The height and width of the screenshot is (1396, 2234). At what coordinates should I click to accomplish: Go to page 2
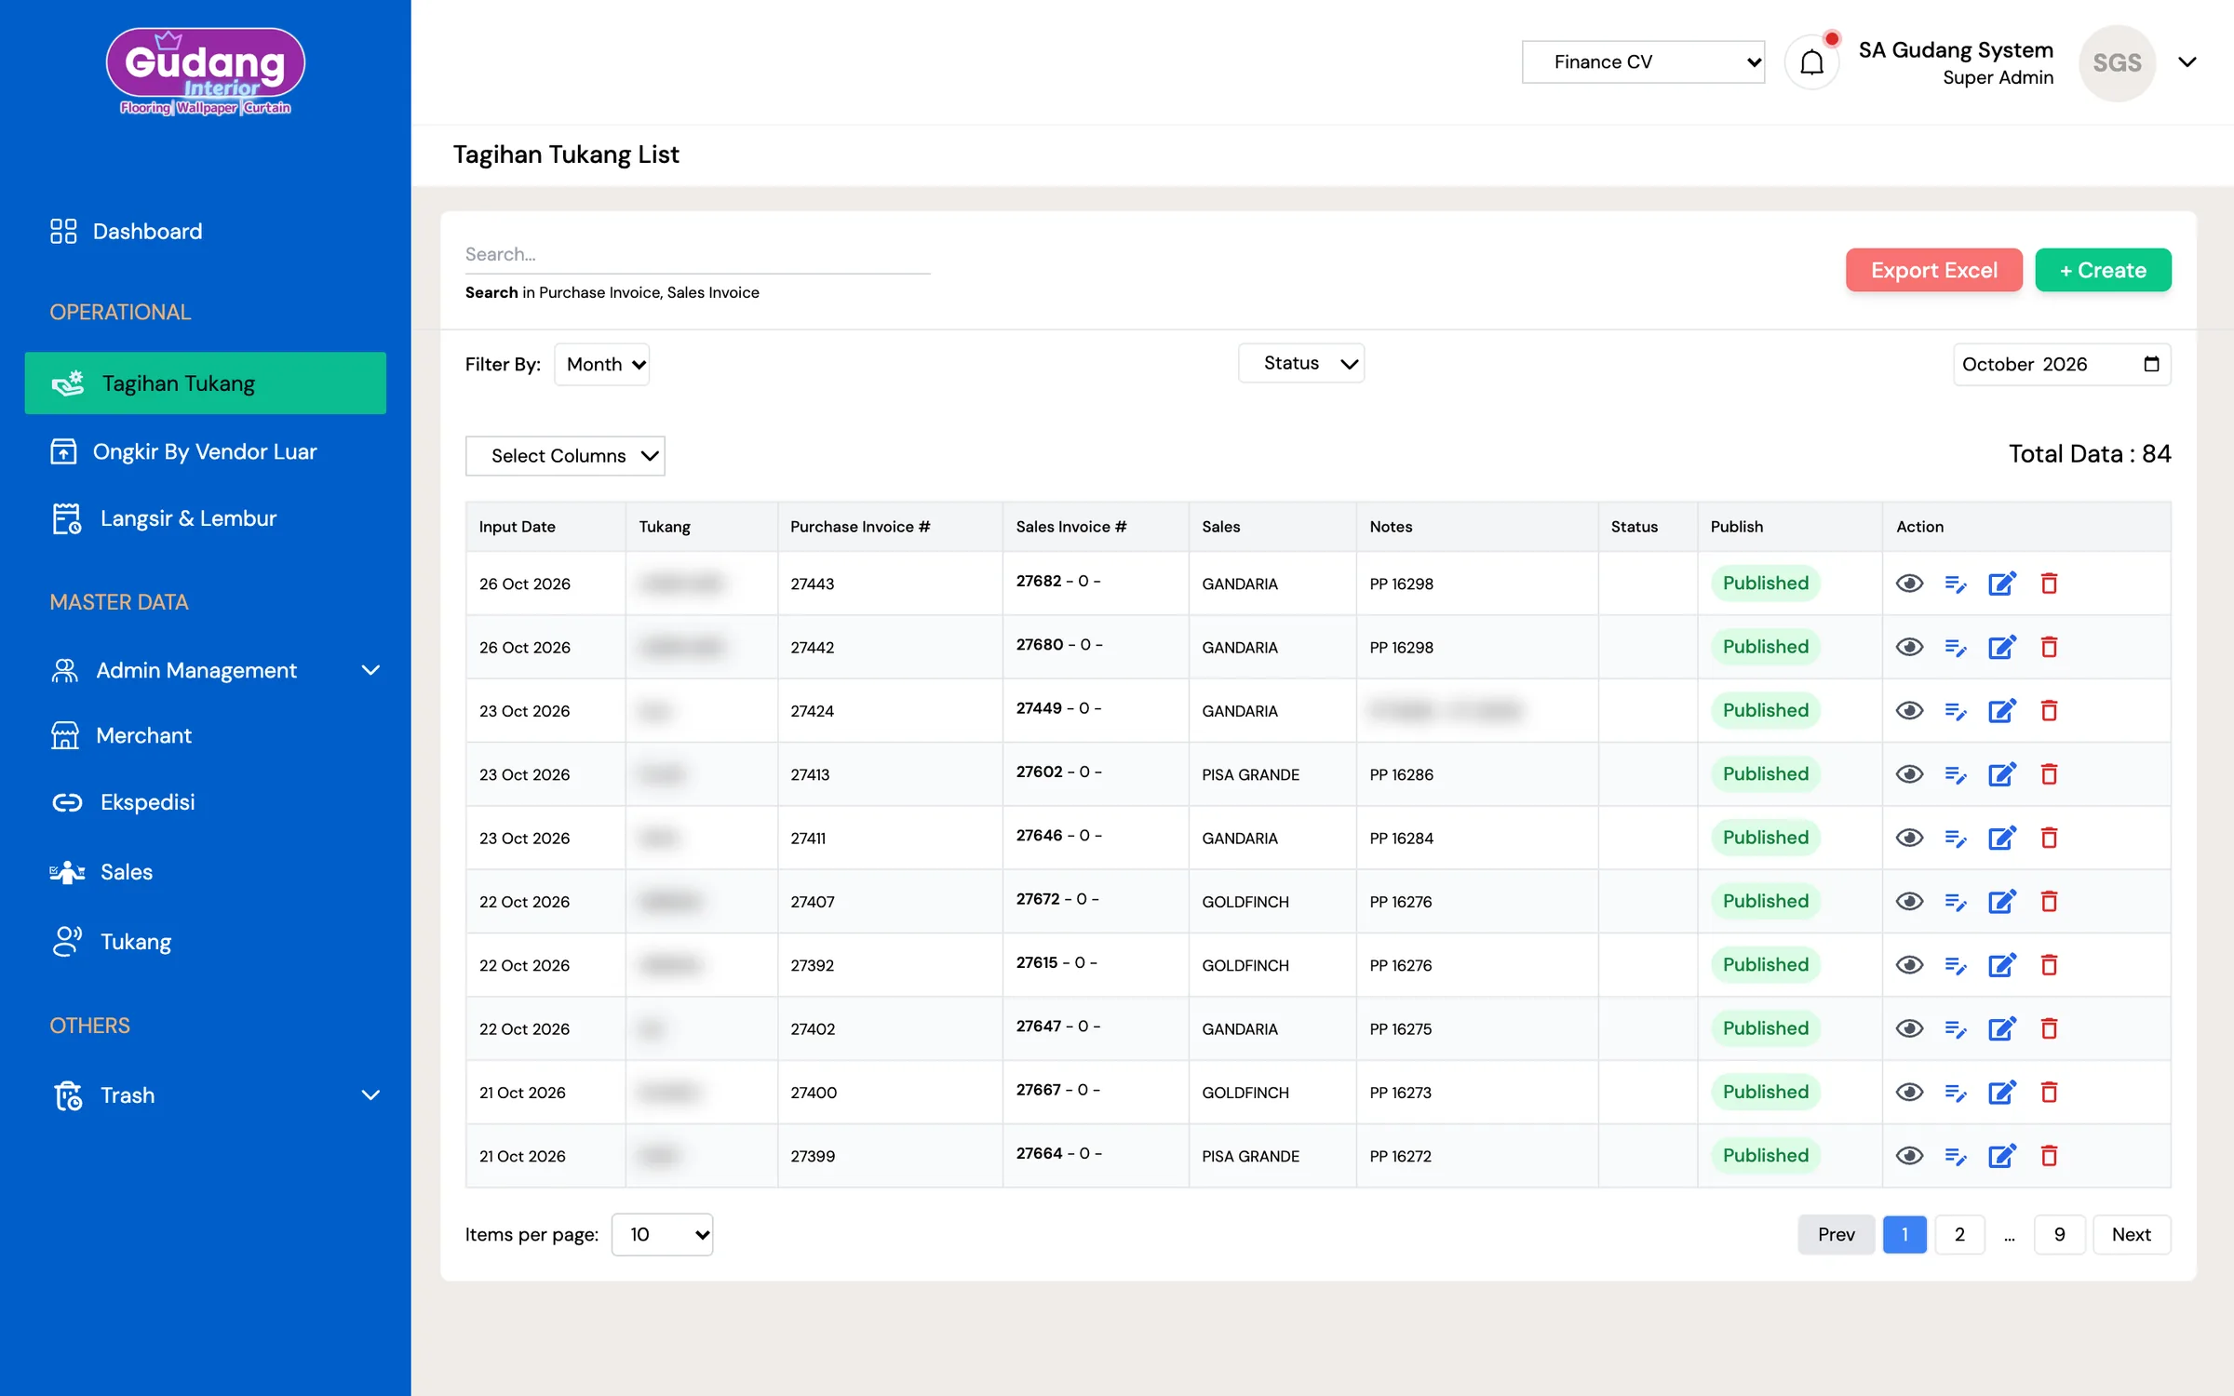(x=1959, y=1234)
